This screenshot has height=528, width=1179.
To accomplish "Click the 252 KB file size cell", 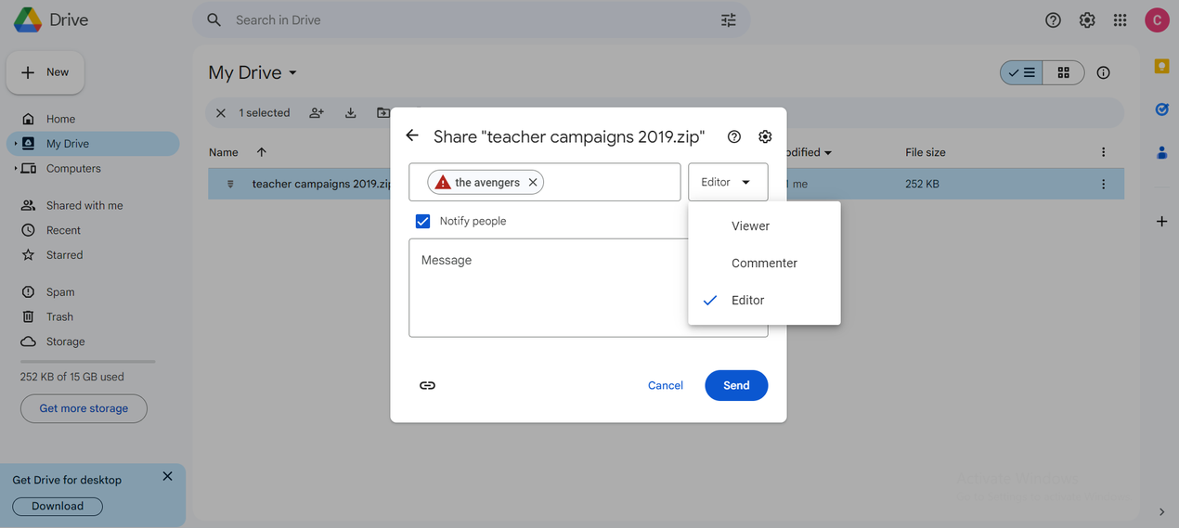I will click(x=922, y=184).
